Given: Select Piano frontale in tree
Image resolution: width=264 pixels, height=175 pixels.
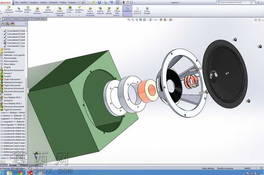Looking at the screenshot, I should (8, 58).
